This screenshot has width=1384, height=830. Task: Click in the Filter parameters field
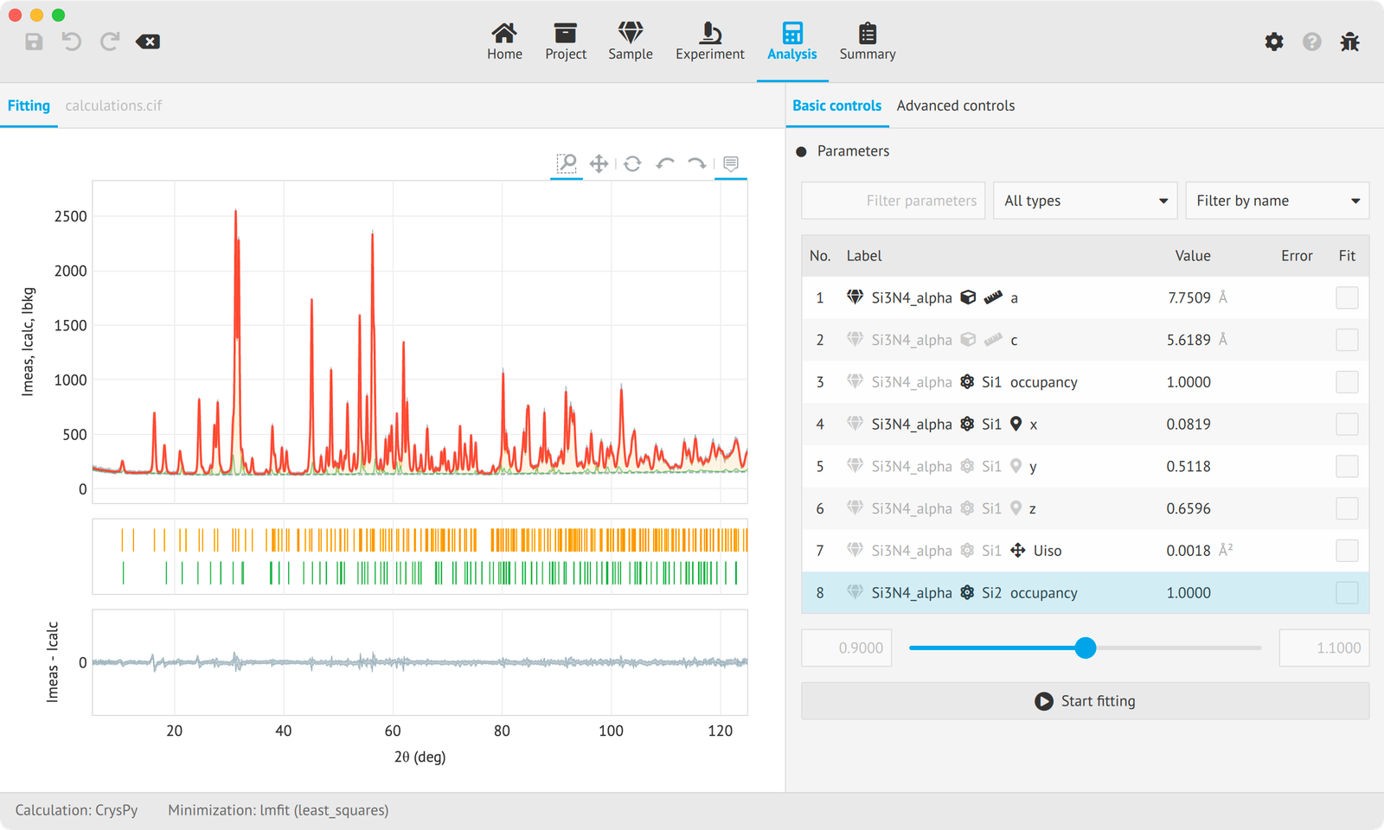click(x=894, y=201)
